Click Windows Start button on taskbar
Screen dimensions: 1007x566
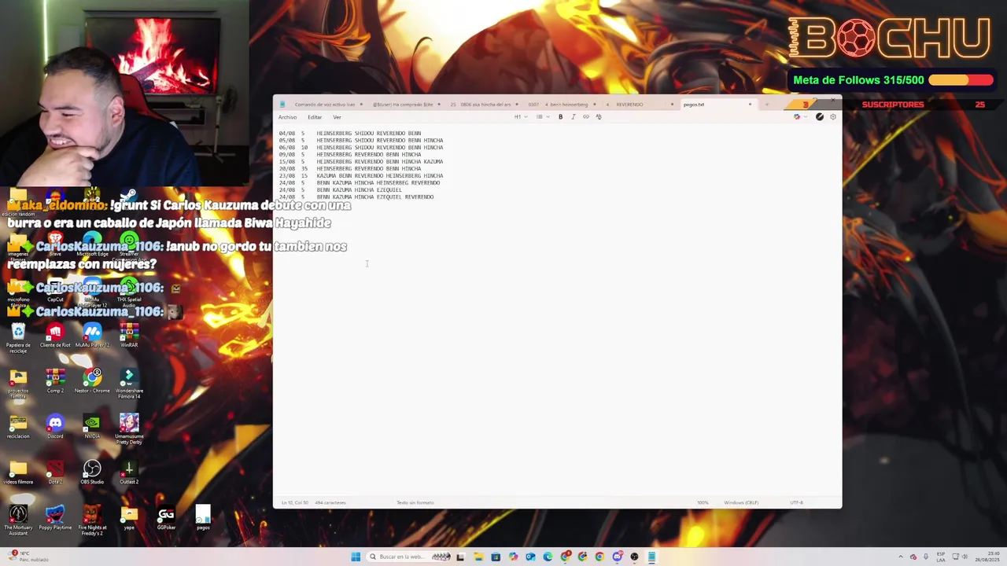click(x=356, y=557)
